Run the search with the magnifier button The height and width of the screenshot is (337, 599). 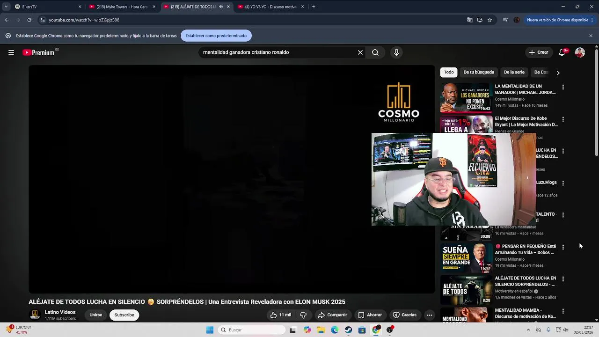pos(375,52)
